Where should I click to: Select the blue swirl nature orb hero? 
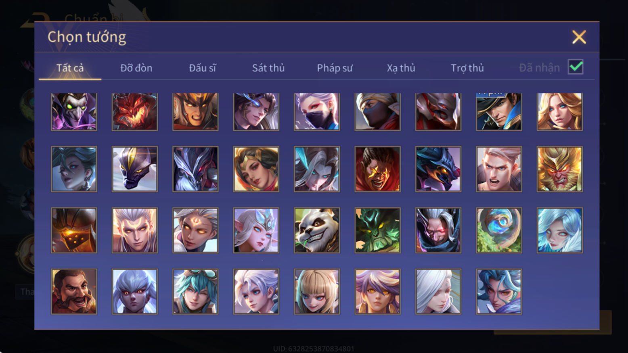tap(499, 230)
